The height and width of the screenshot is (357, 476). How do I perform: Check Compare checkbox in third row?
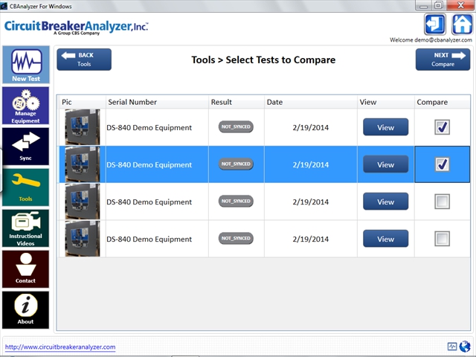(442, 202)
